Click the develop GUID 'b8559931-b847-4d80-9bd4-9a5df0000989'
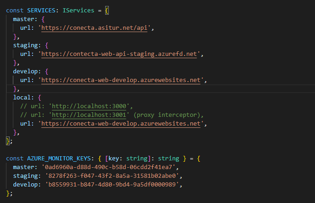315x203 pixels. [112, 185]
